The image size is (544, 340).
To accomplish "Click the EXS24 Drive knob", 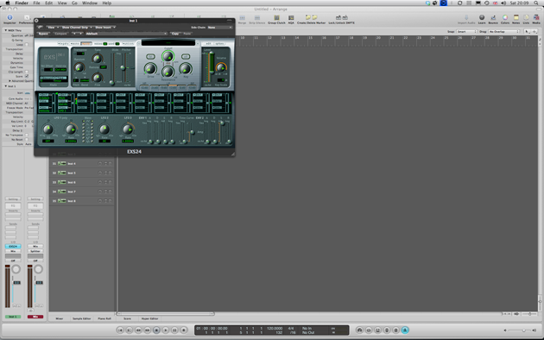I will click(x=150, y=69).
